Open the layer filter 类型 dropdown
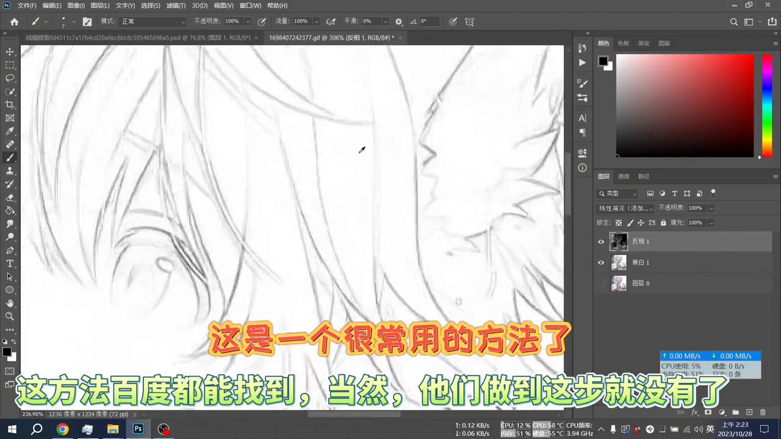 [617, 193]
